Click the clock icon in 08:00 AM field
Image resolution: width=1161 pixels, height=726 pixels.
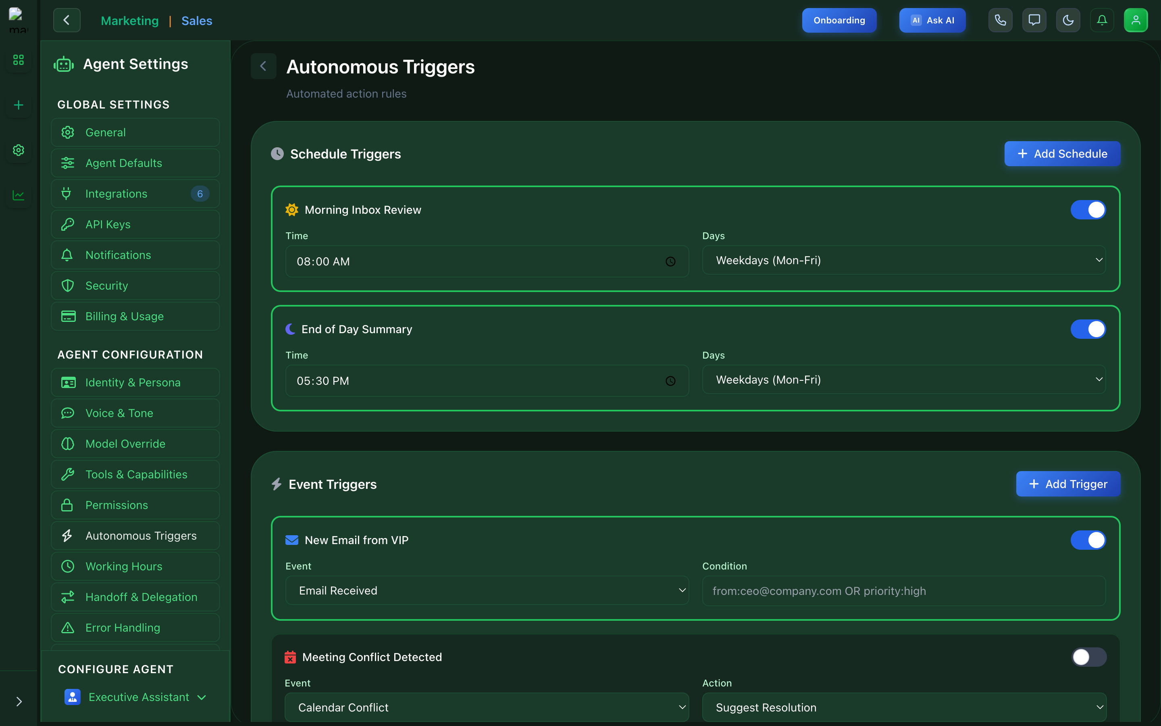tap(670, 262)
